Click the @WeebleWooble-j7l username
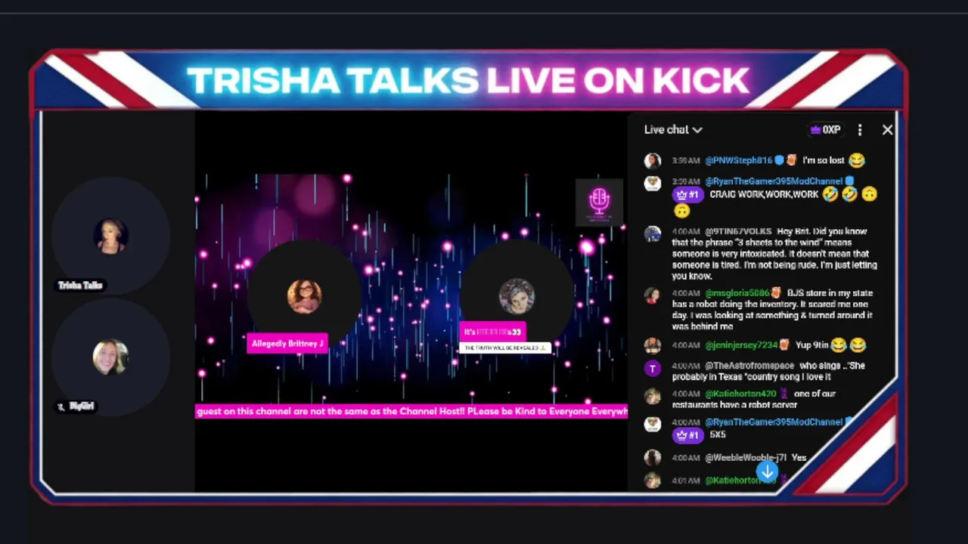 (746, 458)
